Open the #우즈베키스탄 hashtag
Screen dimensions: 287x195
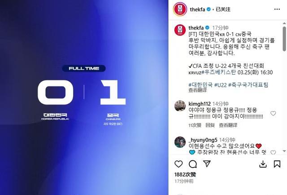pos(218,72)
